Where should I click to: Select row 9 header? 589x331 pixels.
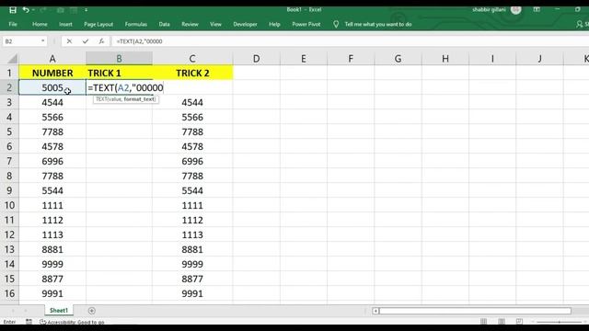pyautogui.click(x=9, y=190)
